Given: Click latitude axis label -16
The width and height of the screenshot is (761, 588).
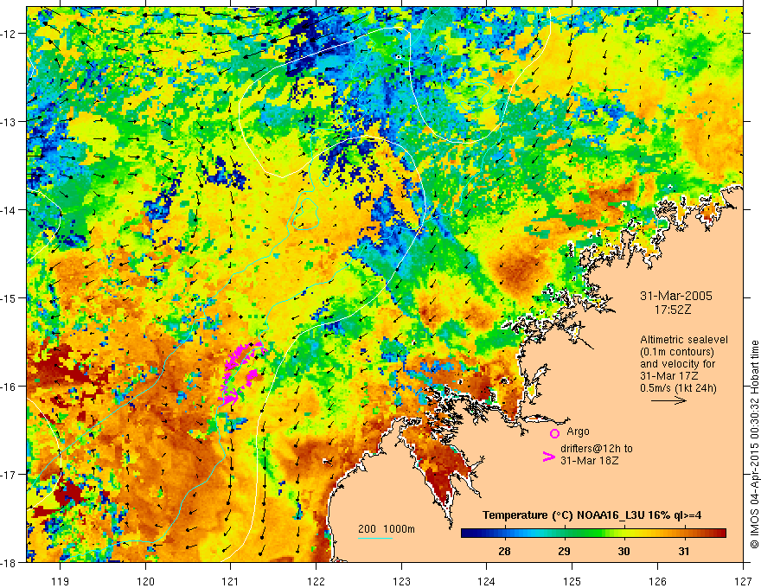Looking at the screenshot, I should click(10, 387).
